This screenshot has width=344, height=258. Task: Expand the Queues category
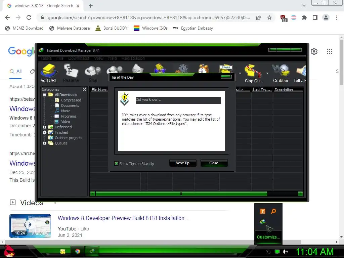[45, 143]
